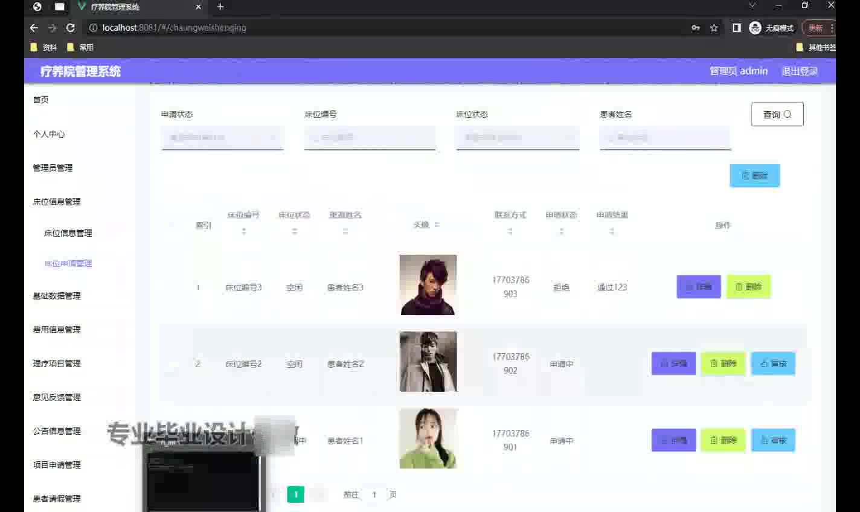The width and height of the screenshot is (860, 512).
Task: Open the 床位状态 filter dropdown
Action: [517, 138]
